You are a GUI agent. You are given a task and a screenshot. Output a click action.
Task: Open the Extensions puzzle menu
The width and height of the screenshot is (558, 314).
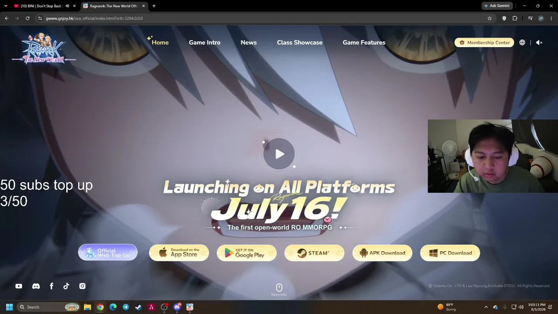point(515,18)
